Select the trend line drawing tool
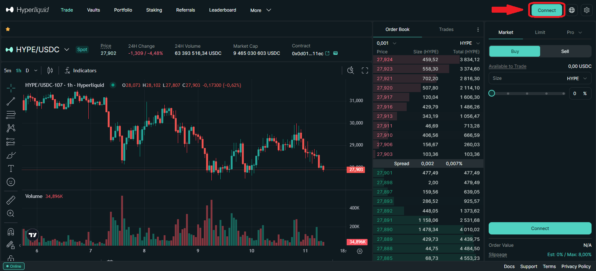596x271 pixels. [x=11, y=101]
